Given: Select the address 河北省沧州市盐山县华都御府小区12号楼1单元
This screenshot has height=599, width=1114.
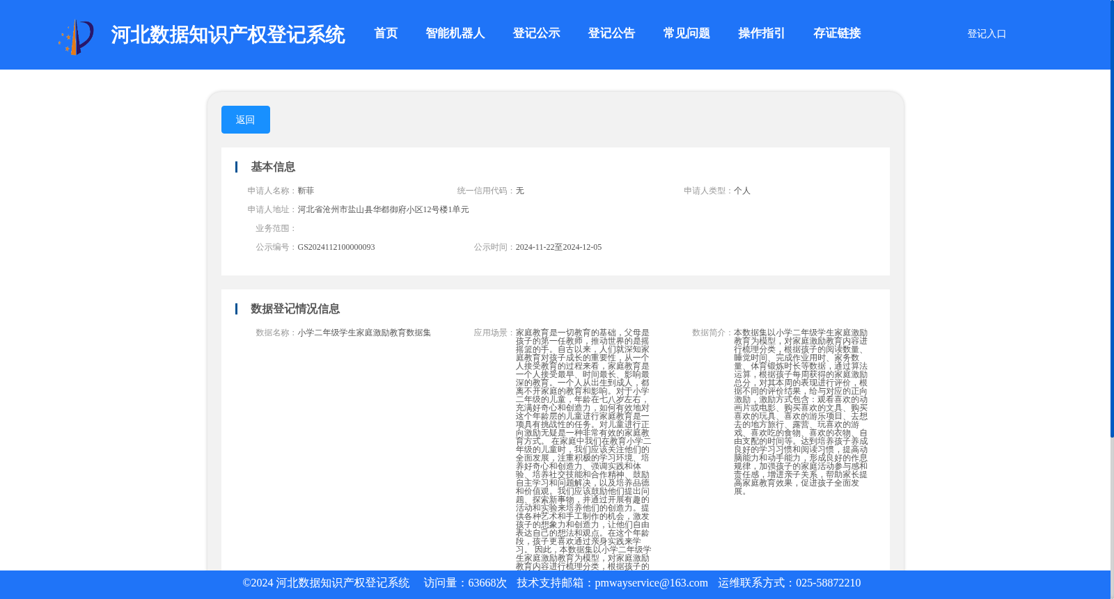Looking at the screenshot, I should (x=384, y=209).
